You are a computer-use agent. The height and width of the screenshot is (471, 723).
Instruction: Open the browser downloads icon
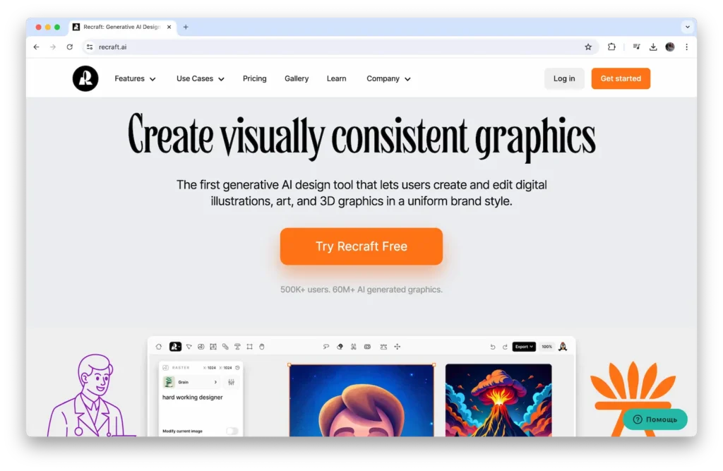(x=653, y=47)
